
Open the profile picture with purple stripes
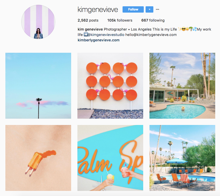coord(38,22)
